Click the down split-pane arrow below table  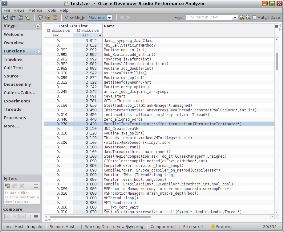click(50, 220)
